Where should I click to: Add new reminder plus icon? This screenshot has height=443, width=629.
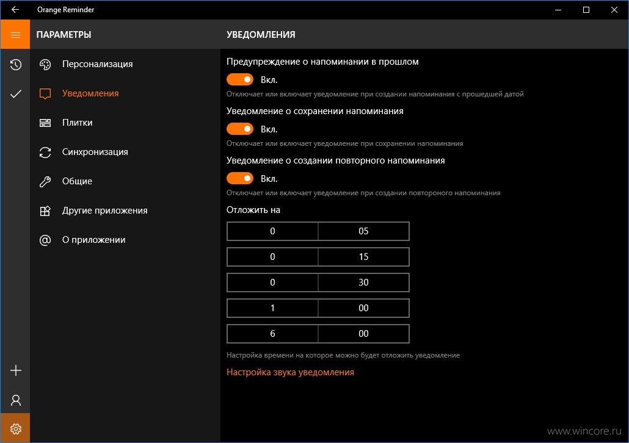pyautogui.click(x=15, y=370)
